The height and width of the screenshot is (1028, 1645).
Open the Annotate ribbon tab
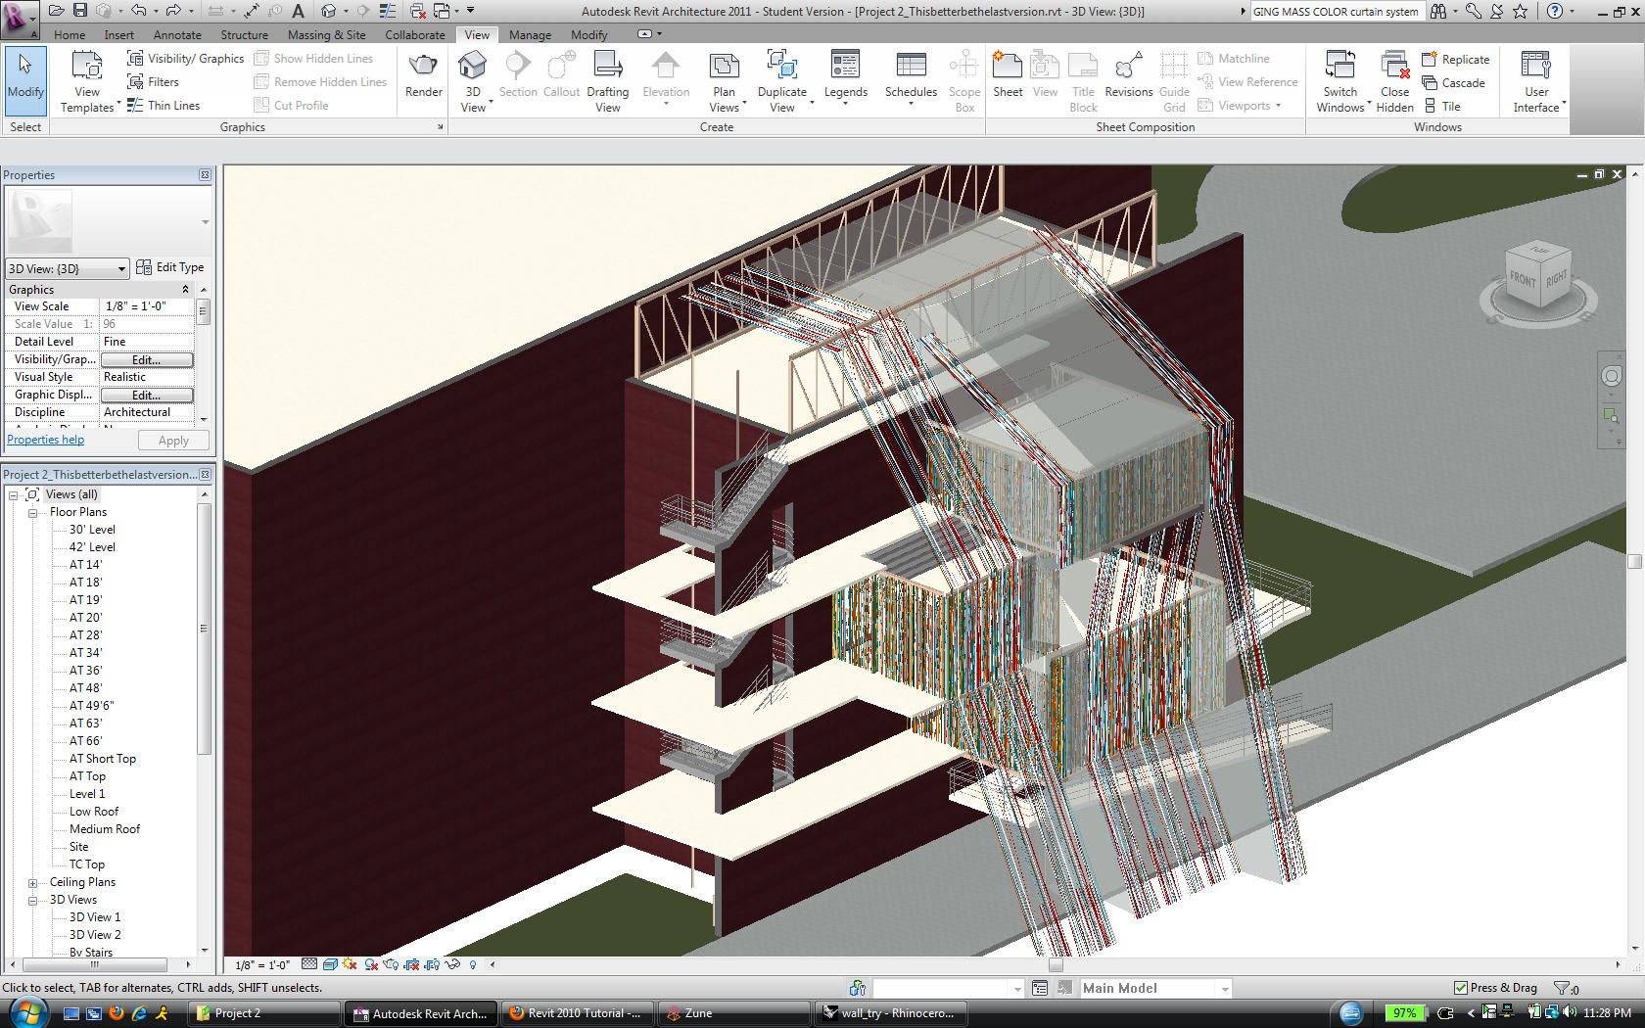pos(177,34)
